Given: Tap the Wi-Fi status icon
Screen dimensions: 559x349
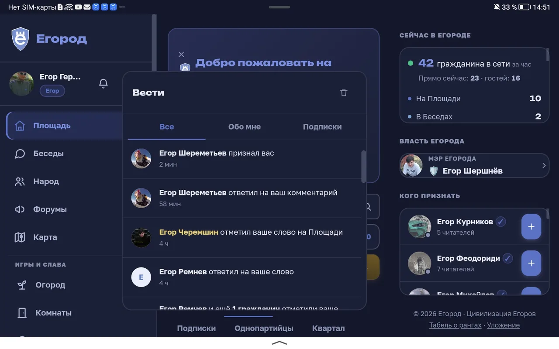Looking at the screenshot, I should (x=69, y=7).
